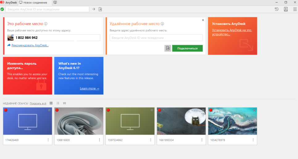Screen dimensions: 298x159
Task: Favorite session 1661993334 with the star
Action: coord(203,110)
